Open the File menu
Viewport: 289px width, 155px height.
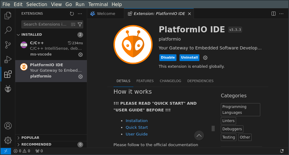click(x=6, y=4)
